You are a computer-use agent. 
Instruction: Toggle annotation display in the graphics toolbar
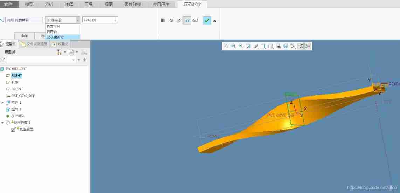pyautogui.click(x=300, y=46)
